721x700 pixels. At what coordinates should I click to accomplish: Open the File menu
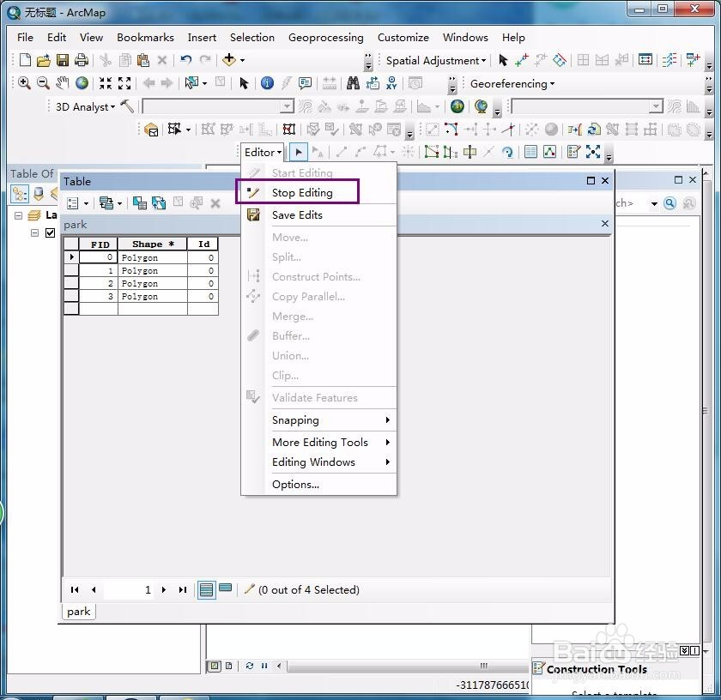pyautogui.click(x=25, y=37)
